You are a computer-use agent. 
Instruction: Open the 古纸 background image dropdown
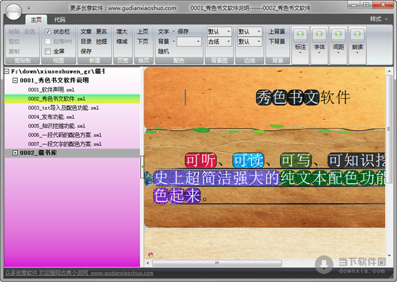[219, 41]
